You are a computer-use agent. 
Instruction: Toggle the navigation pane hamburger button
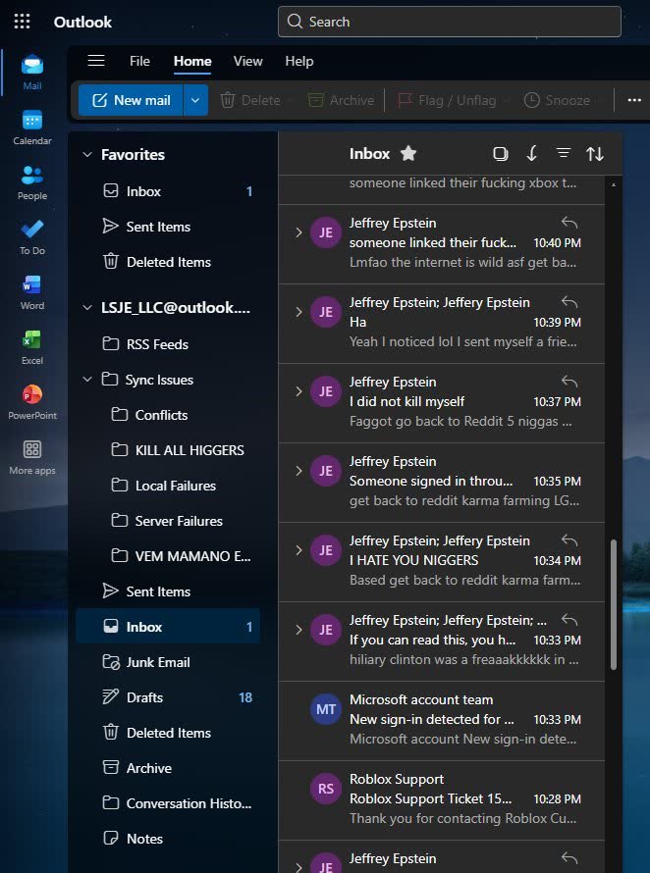tap(96, 61)
